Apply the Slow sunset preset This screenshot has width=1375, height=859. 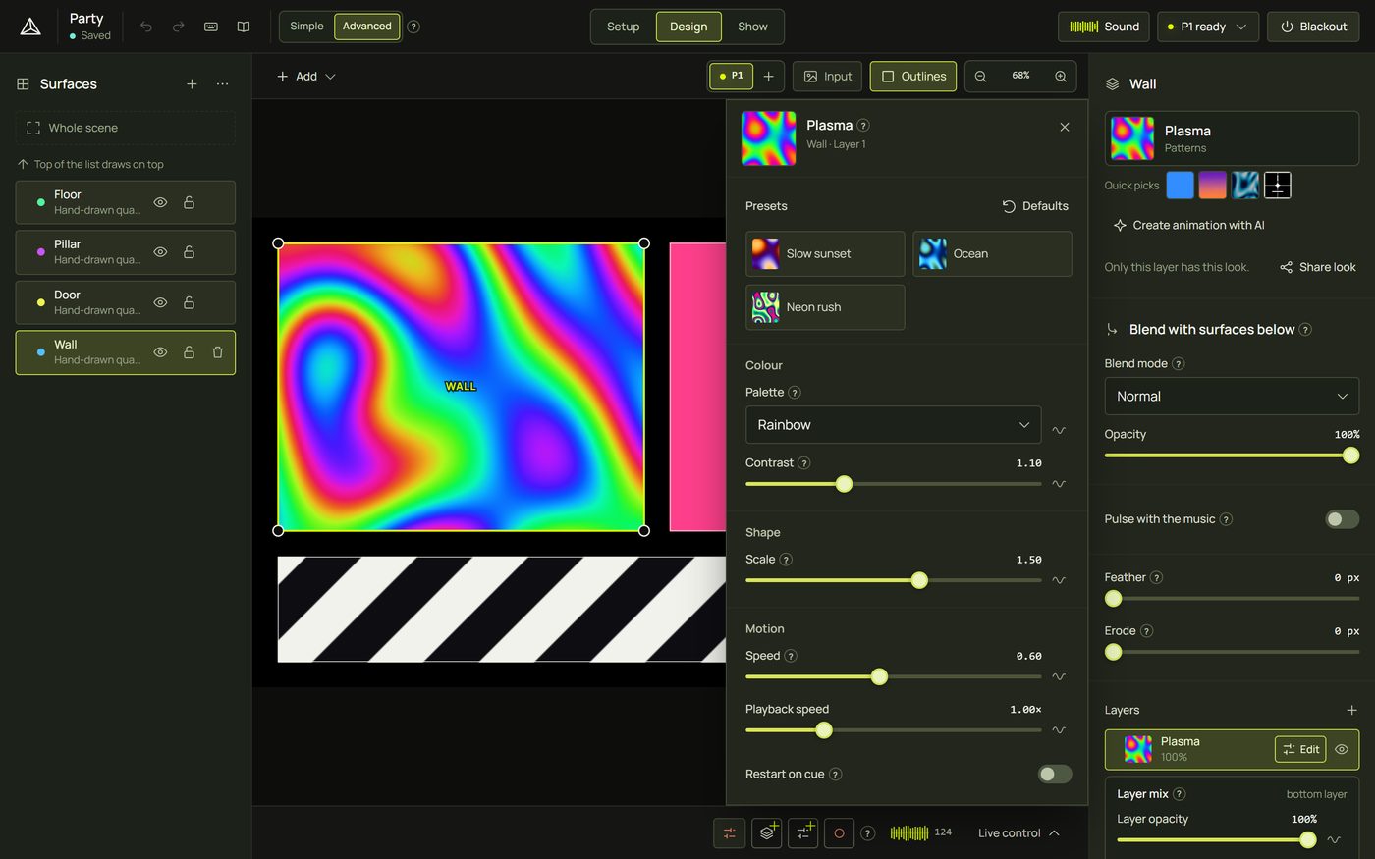click(x=825, y=254)
